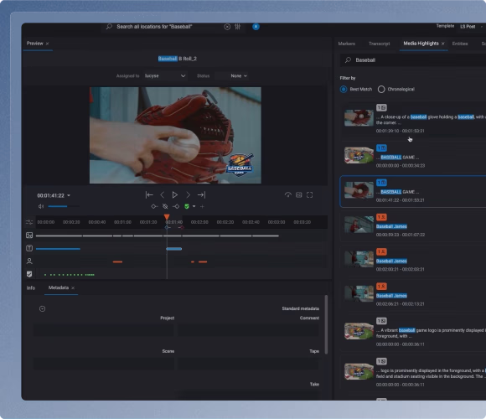Add a new marker with the plus icon
Screen dimensions: 486x419
(x=202, y=206)
